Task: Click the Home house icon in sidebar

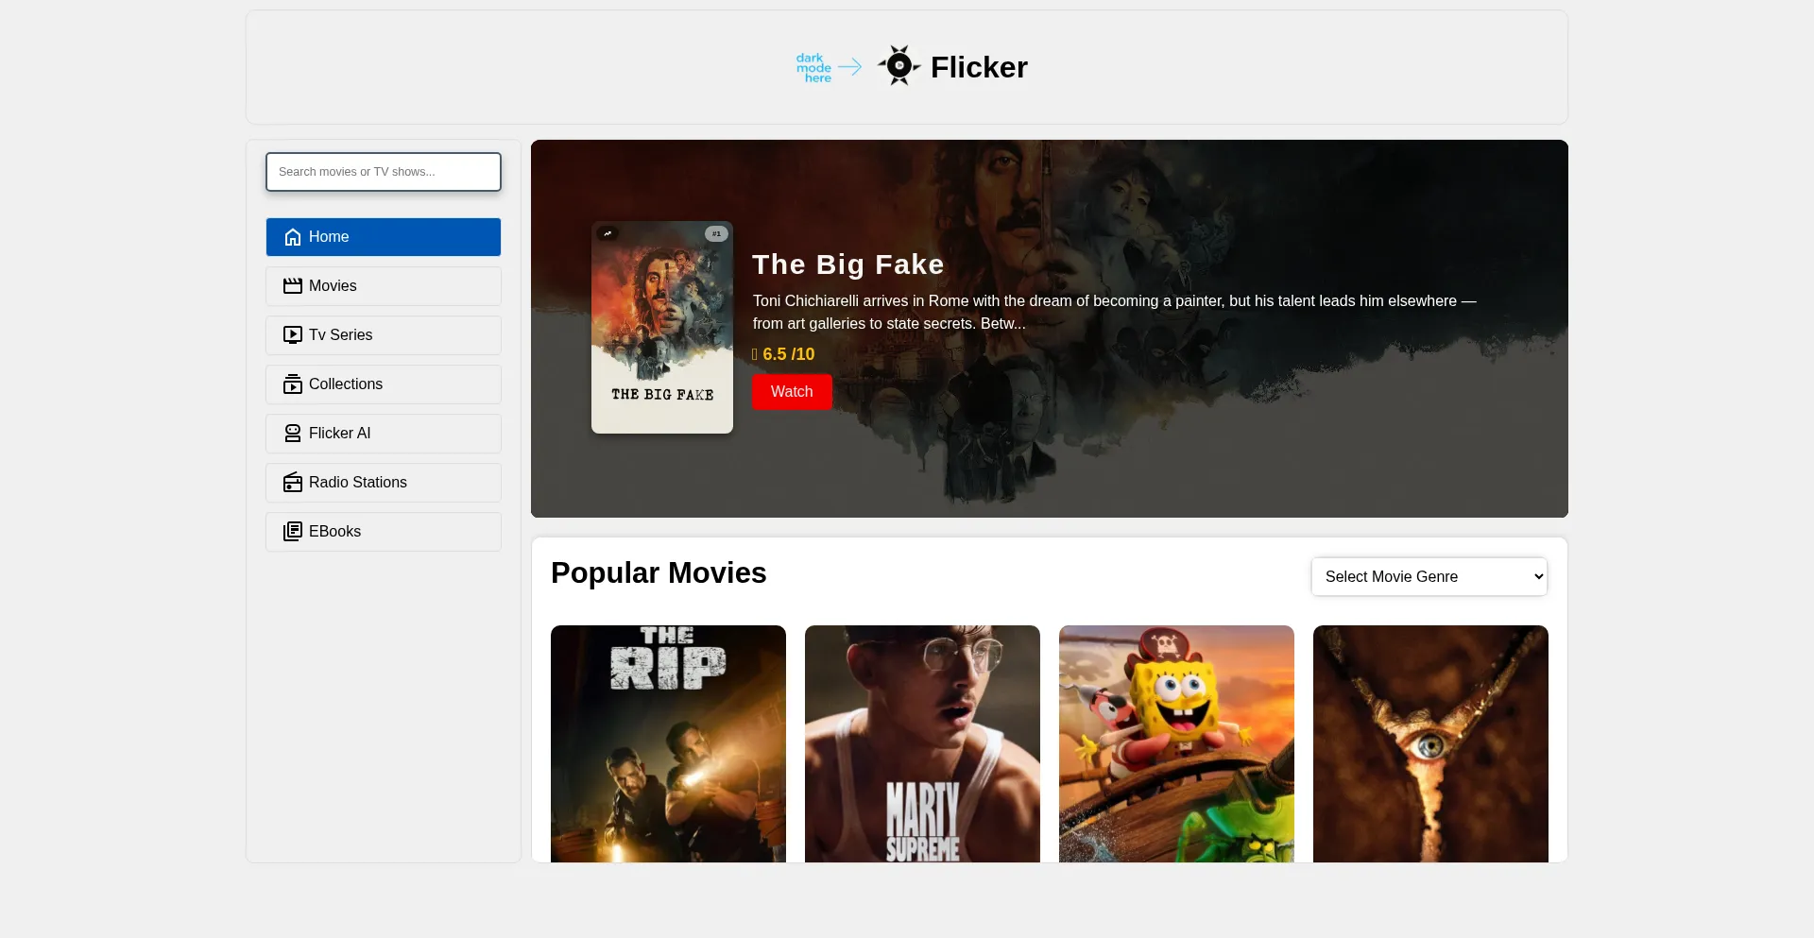Action: click(292, 237)
